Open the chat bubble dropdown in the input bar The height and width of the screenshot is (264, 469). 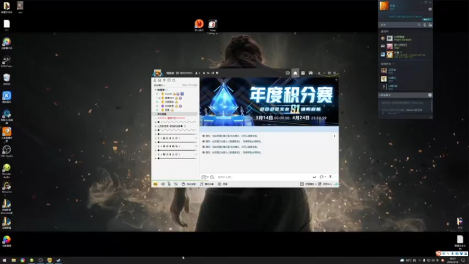(x=322, y=177)
